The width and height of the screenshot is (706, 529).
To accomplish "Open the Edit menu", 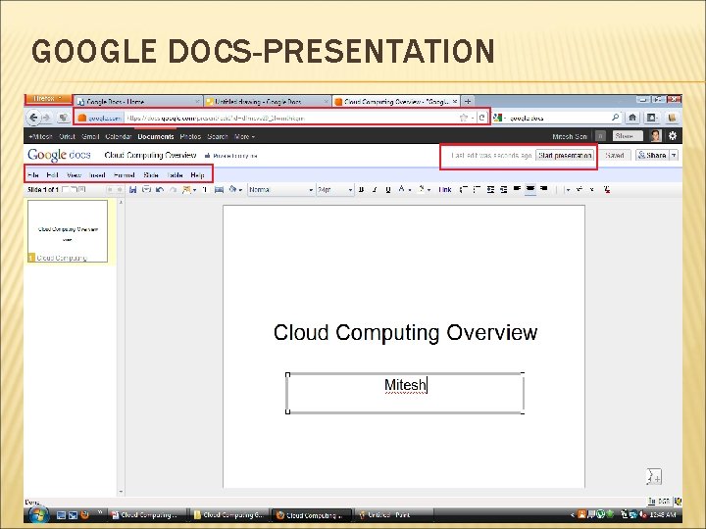I will pyautogui.click(x=52, y=175).
